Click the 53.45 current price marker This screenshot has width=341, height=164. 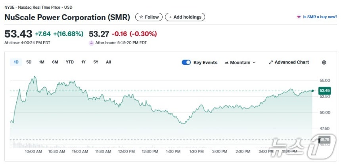(324, 91)
